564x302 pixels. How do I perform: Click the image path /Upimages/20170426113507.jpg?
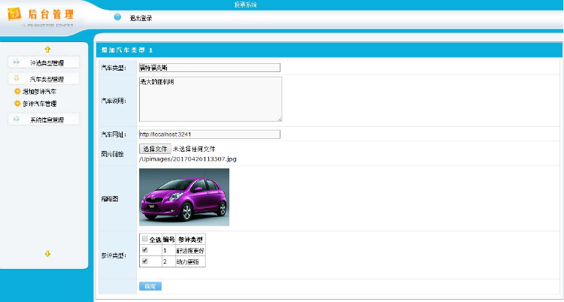pyautogui.click(x=188, y=159)
